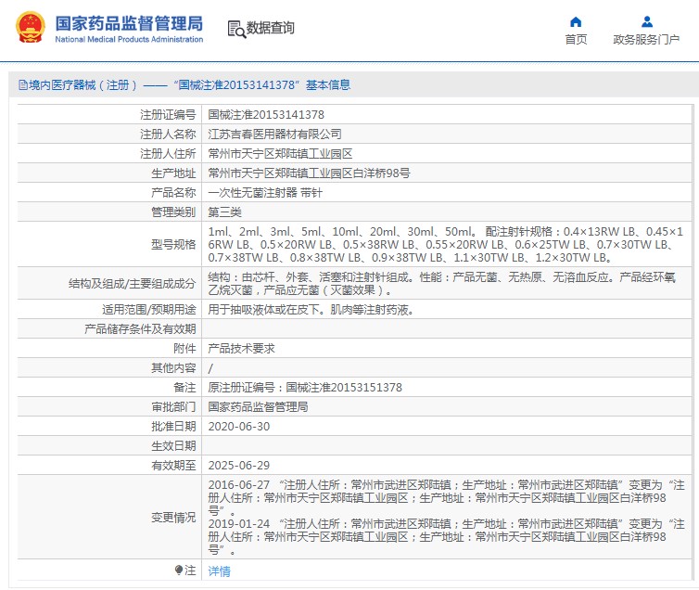
Task: Click the 原注册证编号 remark text
Action: (x=305, y=388)
